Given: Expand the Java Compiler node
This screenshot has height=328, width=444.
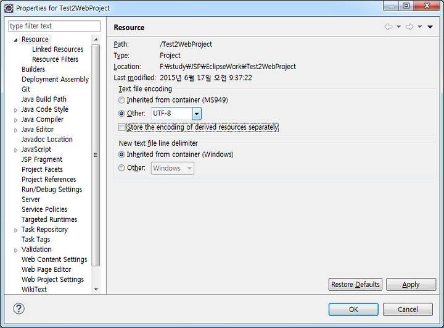Looking at the screenshot, I should click(16, 120).
